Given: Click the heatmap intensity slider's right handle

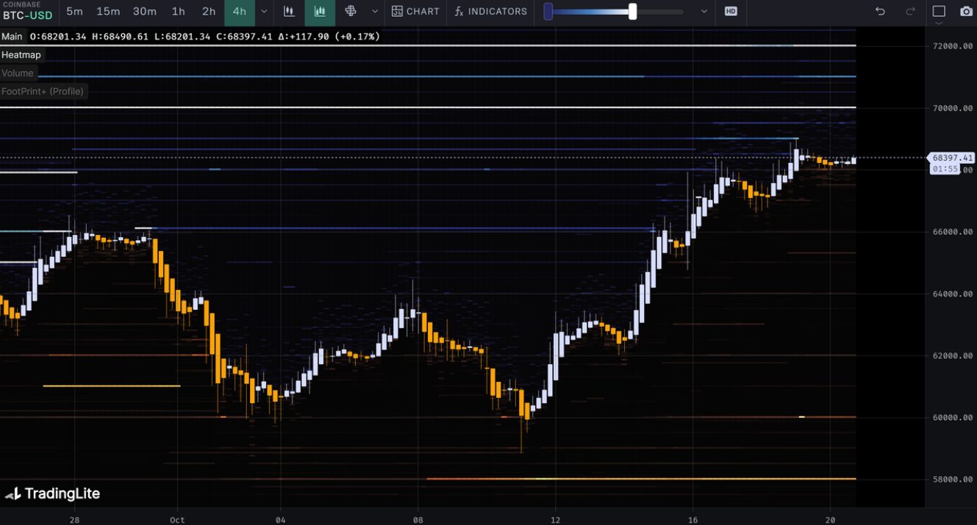Looking at the screenshot, I should pyautogui.click(x=632, y=12).
